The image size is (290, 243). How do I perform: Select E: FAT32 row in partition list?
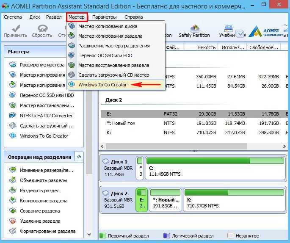coord(194,114)
